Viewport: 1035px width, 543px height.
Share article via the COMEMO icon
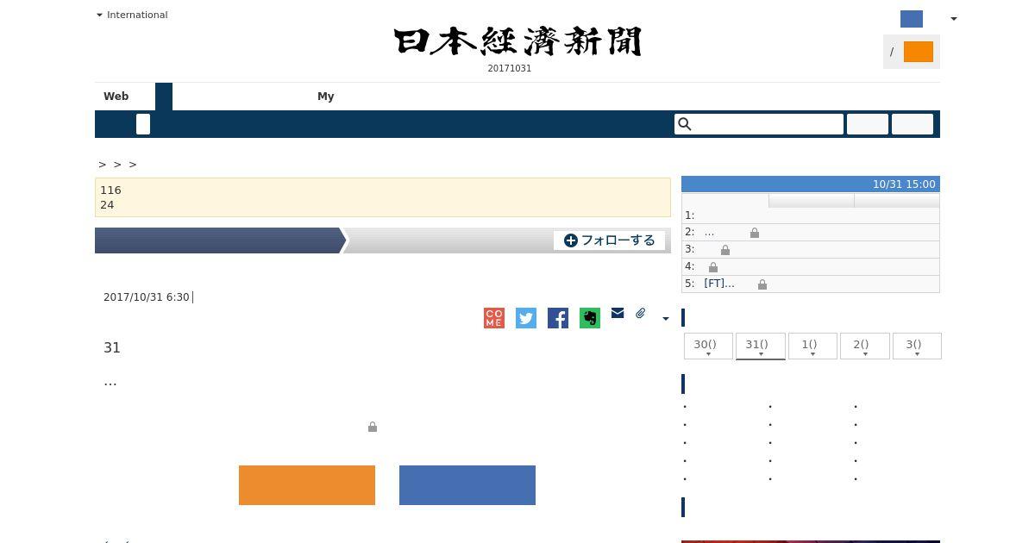494,318
